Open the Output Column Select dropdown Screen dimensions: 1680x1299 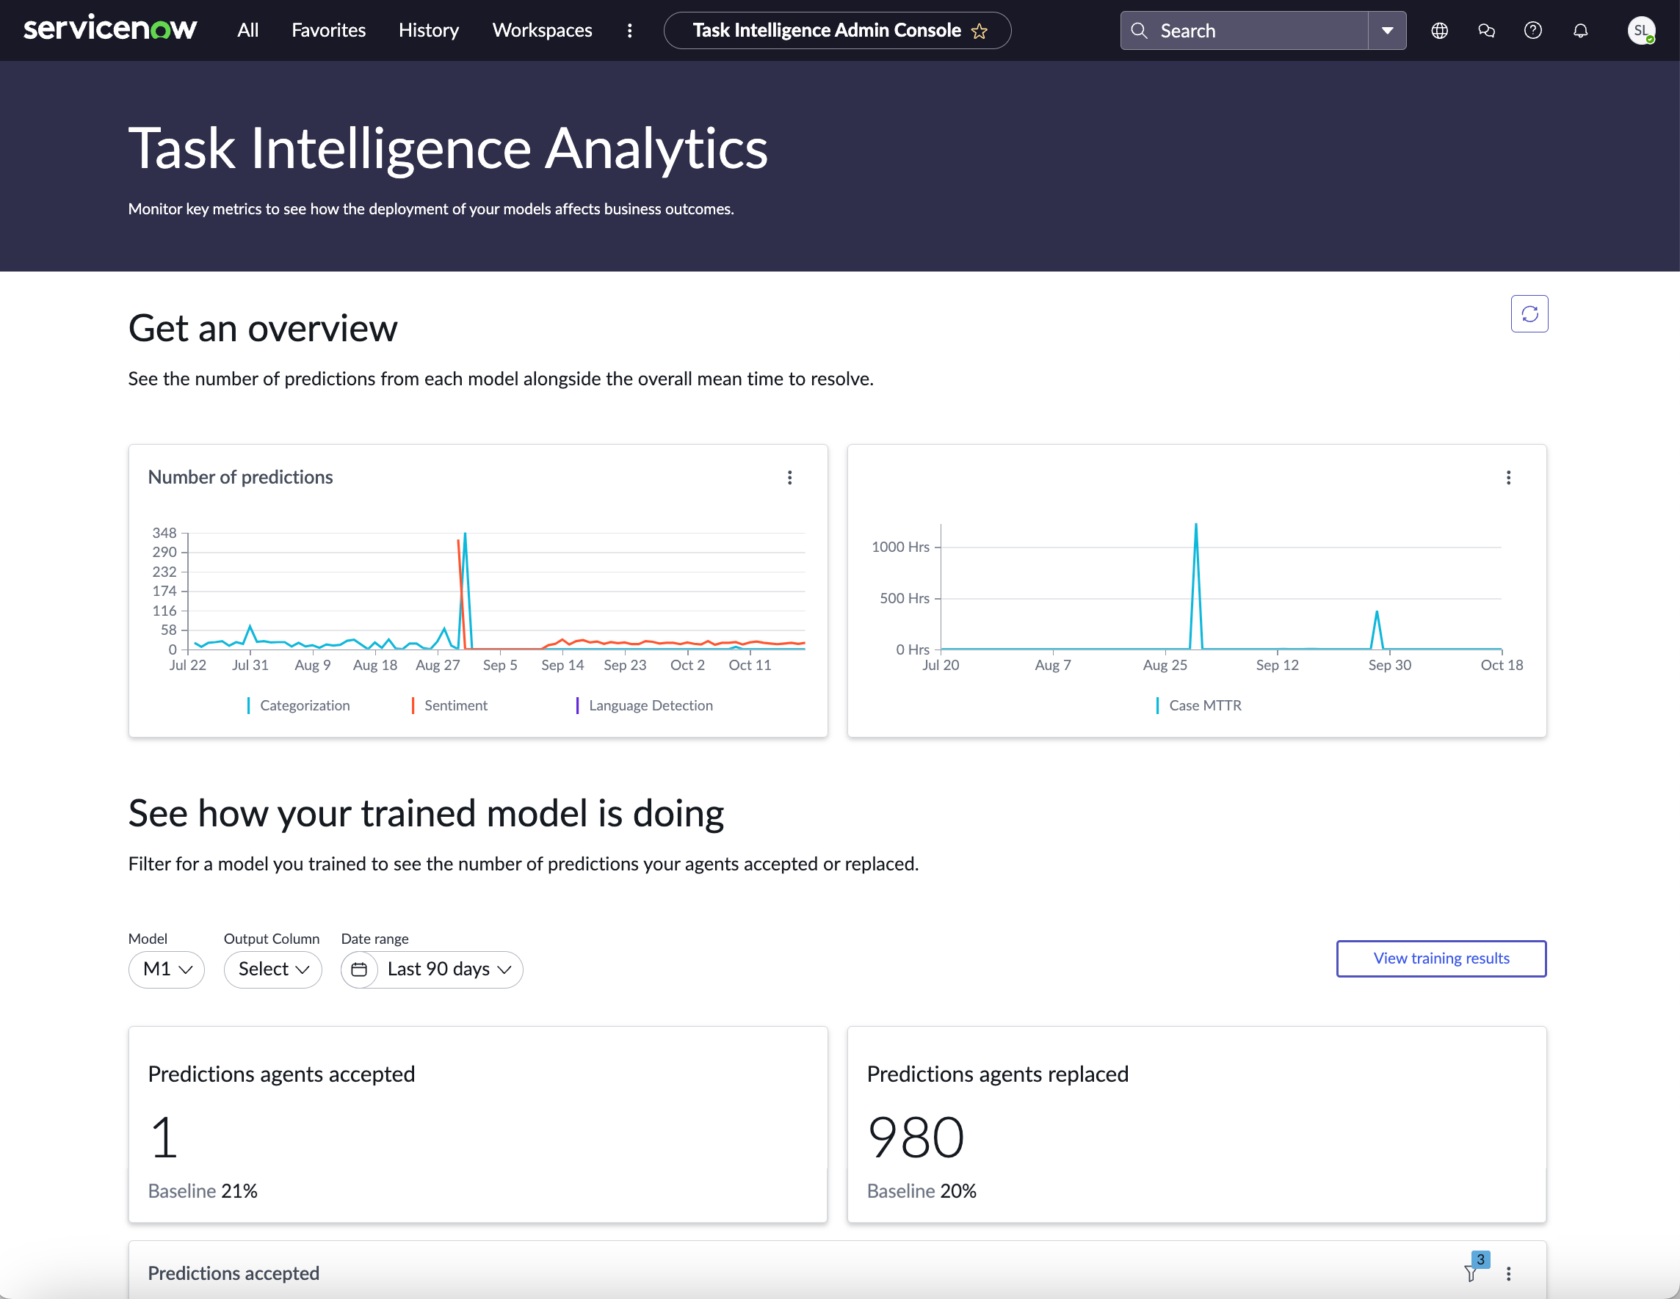coord(273,969)
